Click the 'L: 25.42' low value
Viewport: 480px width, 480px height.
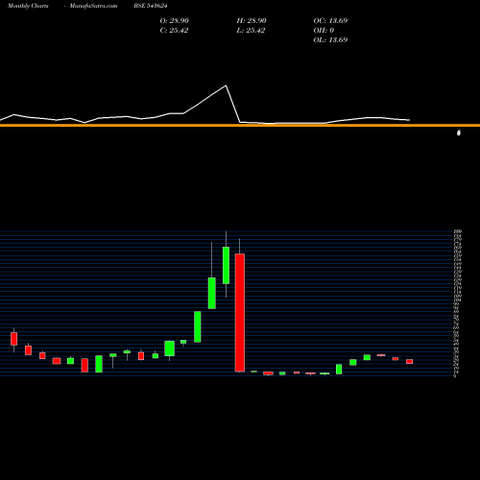251,30
